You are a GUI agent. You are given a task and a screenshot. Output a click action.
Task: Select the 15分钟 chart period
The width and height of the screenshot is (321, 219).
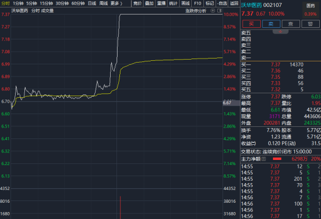click(x=46, y=3)
